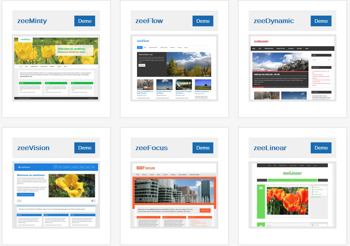Open the zeeLinear orange tulips thumbnail

293,195
